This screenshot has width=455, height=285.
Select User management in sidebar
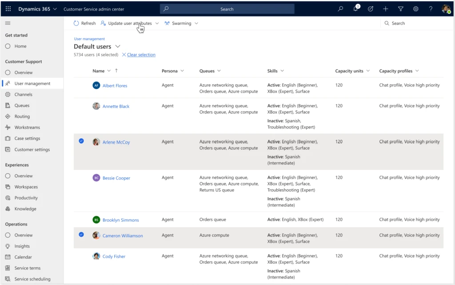(32, 83)
